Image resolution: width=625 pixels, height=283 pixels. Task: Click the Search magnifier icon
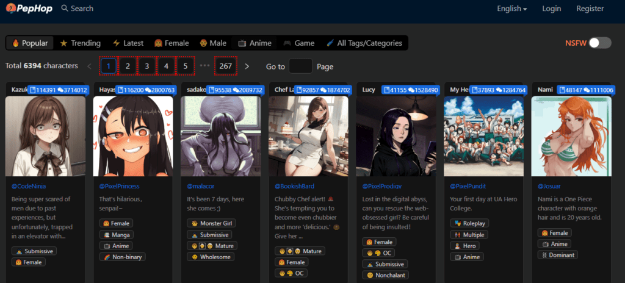click(65, 8)
